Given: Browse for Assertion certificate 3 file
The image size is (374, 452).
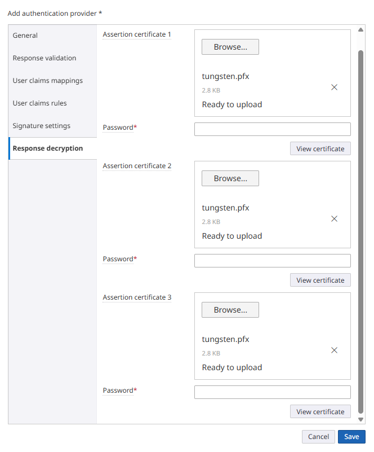Looking at the screenshot, I should pyautogui.click(x=230, y=310).
